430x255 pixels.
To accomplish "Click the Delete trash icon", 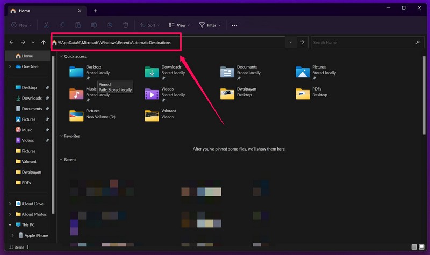I will click(x=125, y=25).
